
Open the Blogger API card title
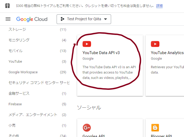click(161, 136)
